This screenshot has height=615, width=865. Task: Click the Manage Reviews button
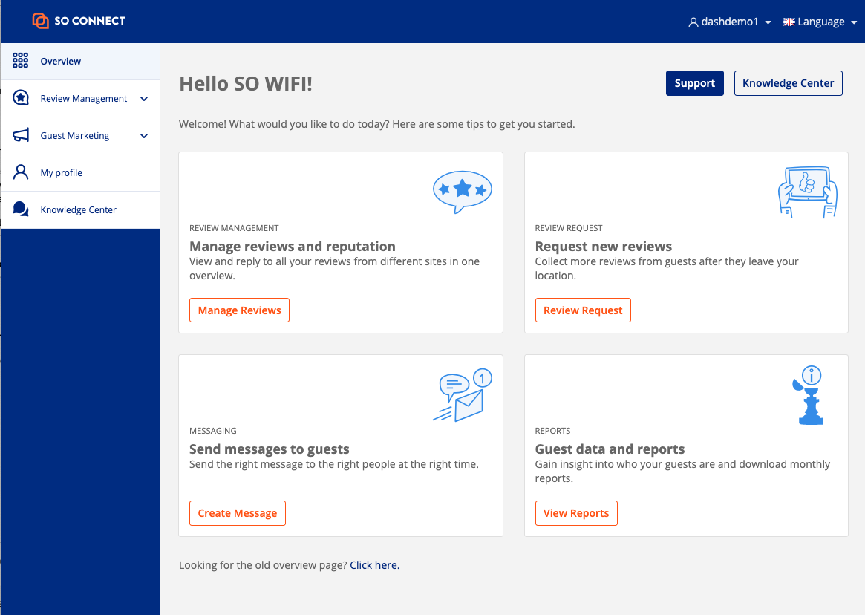[x=239, y=310]
